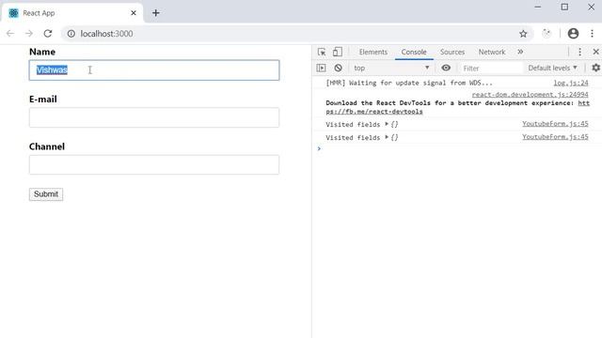Open the log.js:24 source link
This screenshot has width=602, height=338.
(x=571, y=83)
